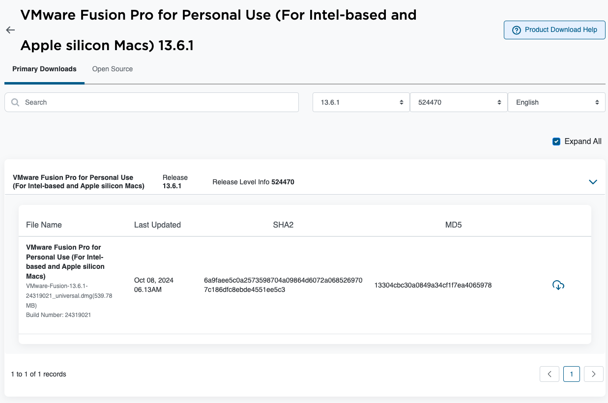608x403 pixels.
Task: Uncheck the Expand All checkbox
Action: click(x=556, y=142)
